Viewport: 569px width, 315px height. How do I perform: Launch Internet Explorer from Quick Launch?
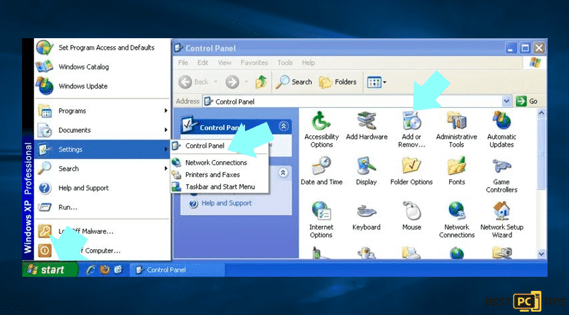coord(91,269)
